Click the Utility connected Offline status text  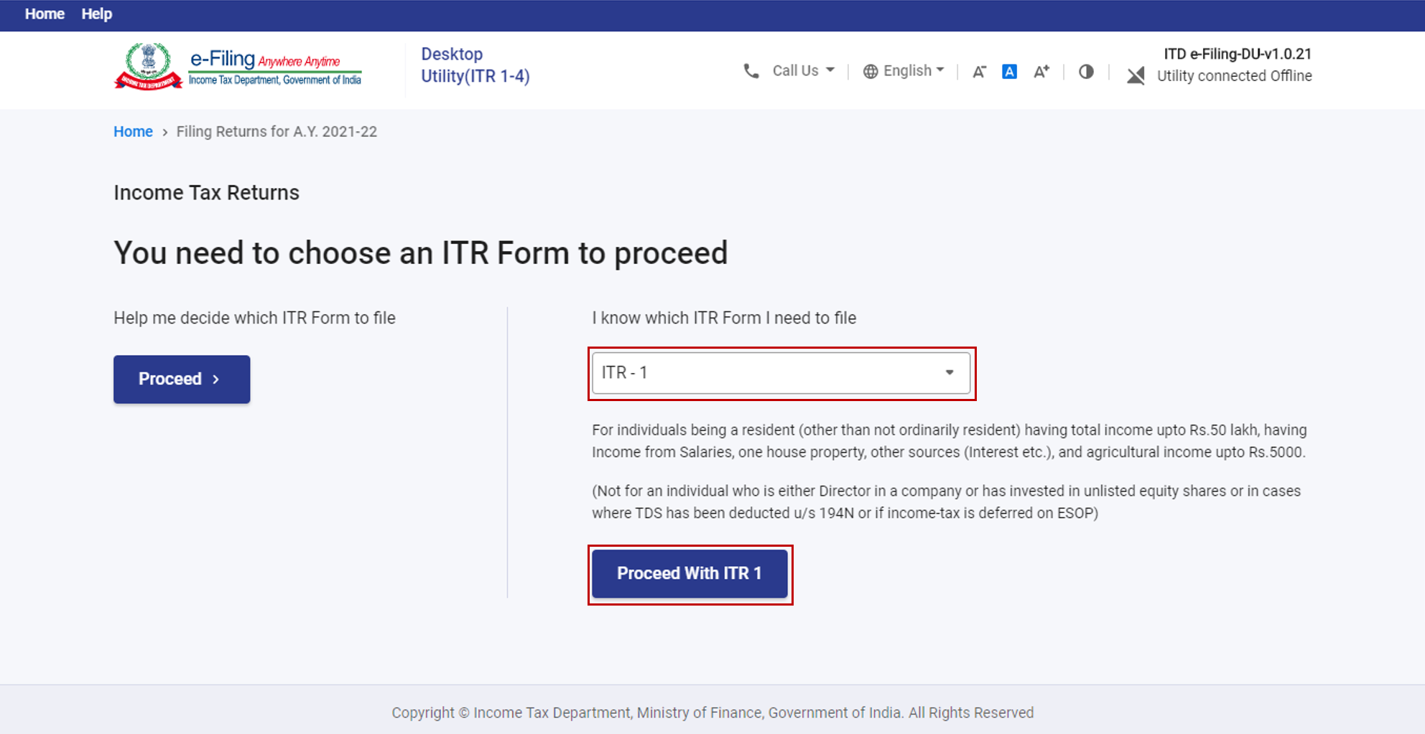[1234, 76]
